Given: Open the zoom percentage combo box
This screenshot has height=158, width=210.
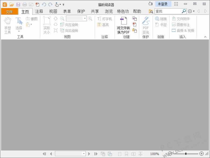Looking at the screenshot, I should 76,19.
